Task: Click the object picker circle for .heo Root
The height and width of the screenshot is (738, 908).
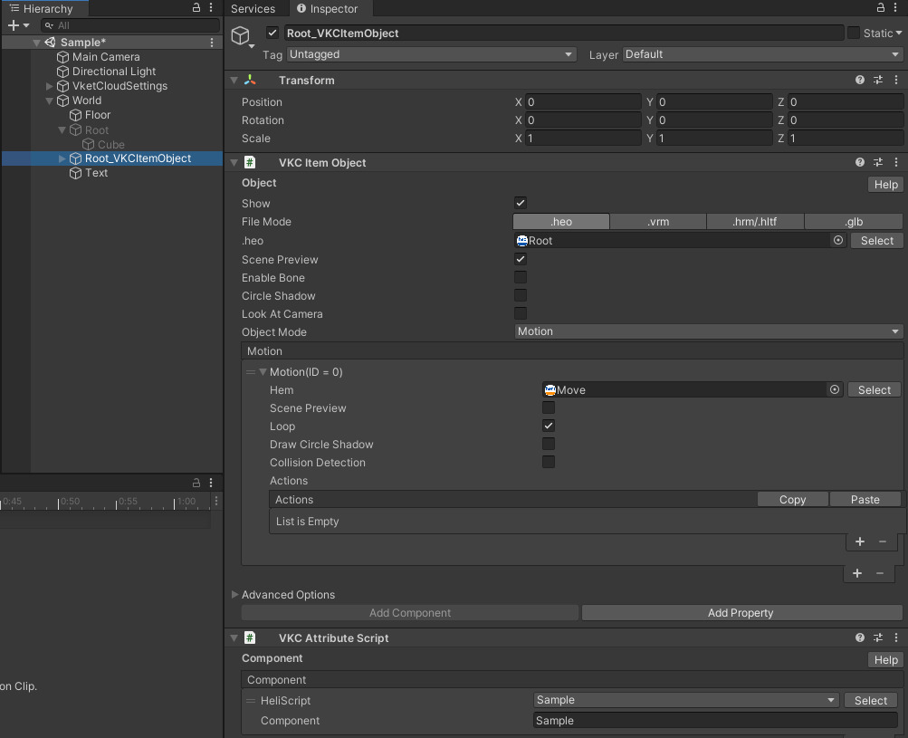Action: [838, 241]
